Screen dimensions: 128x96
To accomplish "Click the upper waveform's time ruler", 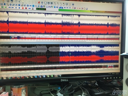I will tap(59, 35).
